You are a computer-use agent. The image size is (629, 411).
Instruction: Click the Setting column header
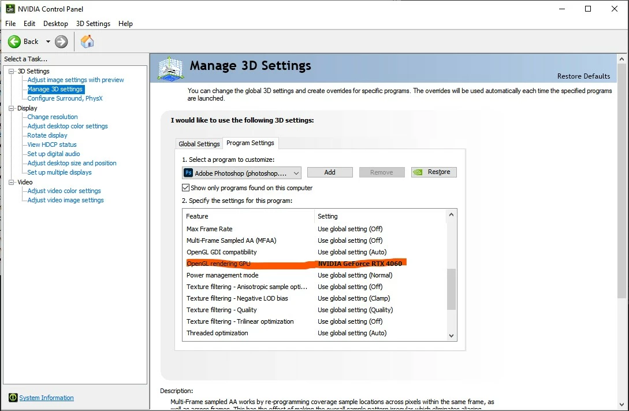[x=380, y=216]
